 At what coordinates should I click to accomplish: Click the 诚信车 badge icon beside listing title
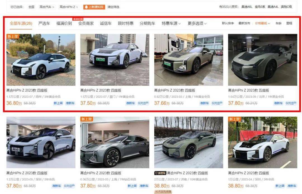[160, 173]
